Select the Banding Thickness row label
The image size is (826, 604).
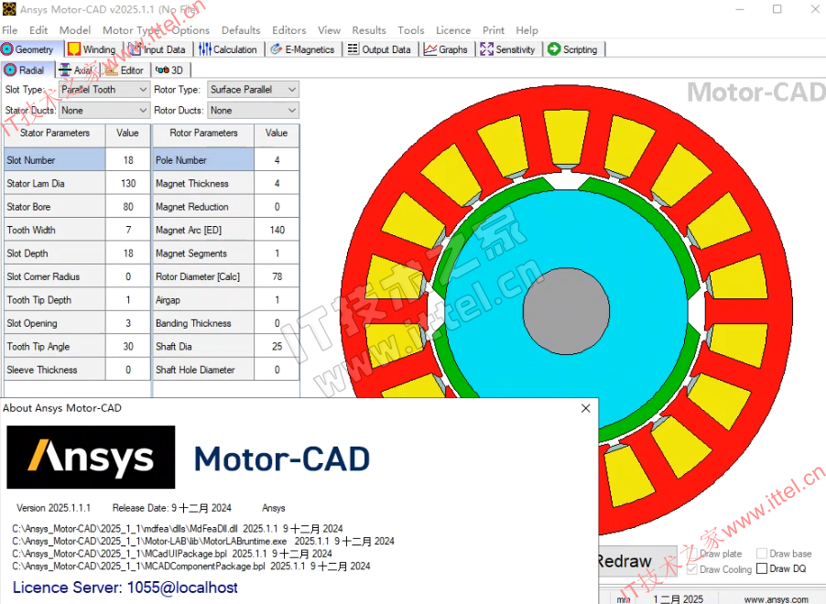tap(203, 323)
